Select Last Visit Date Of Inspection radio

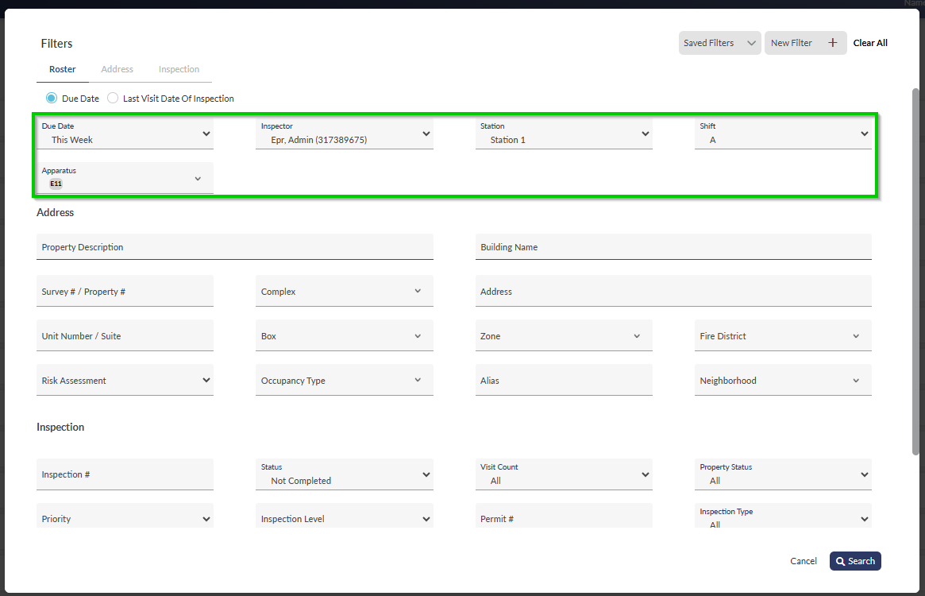coord(113,99)
